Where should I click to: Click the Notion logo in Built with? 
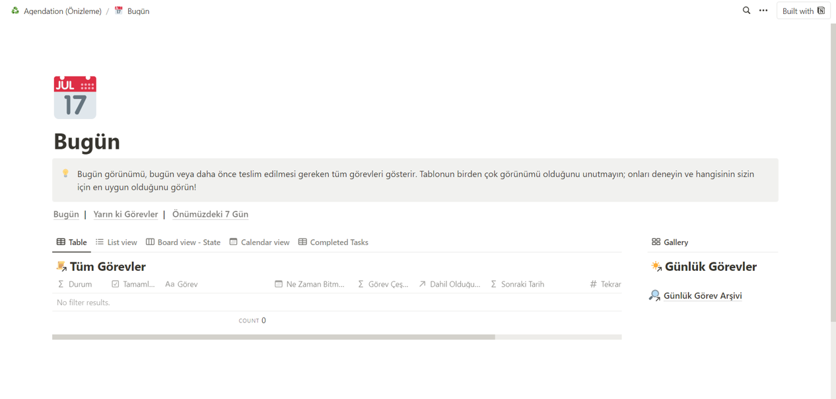[821, 11]
